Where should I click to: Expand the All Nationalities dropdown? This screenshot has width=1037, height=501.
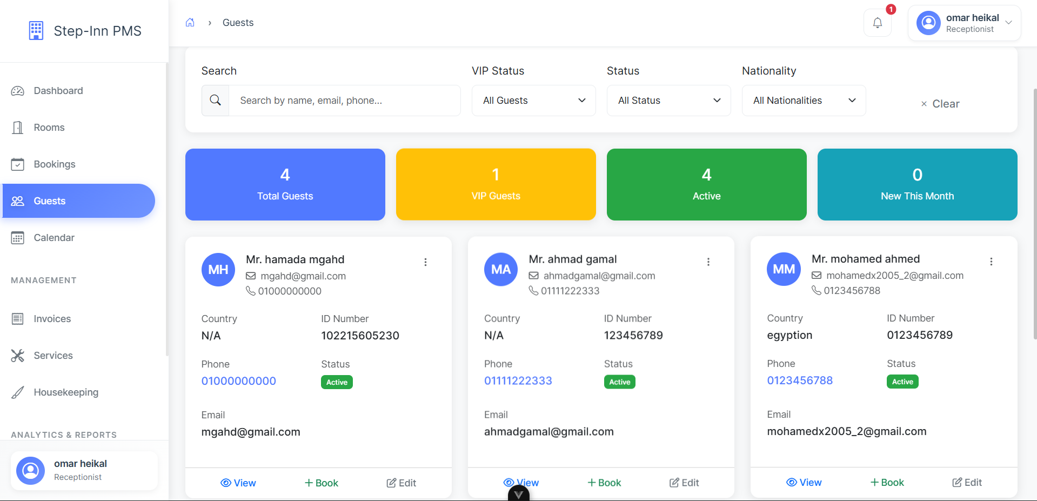[804, 101]
